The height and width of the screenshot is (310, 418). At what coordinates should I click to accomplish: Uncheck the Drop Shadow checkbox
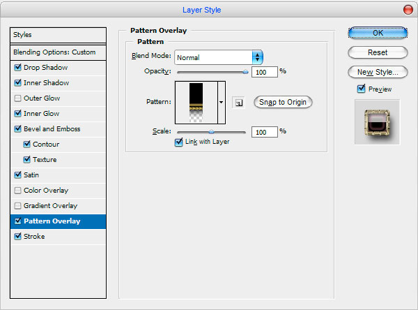click(18, 67)
